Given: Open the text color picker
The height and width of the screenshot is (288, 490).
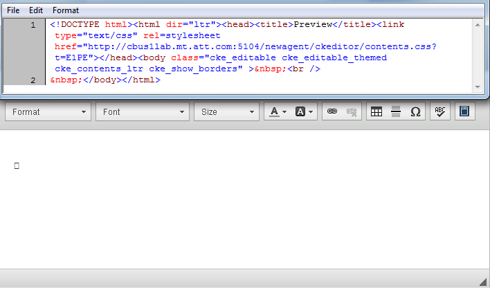Looking at the screenshot, I should 278,111.
